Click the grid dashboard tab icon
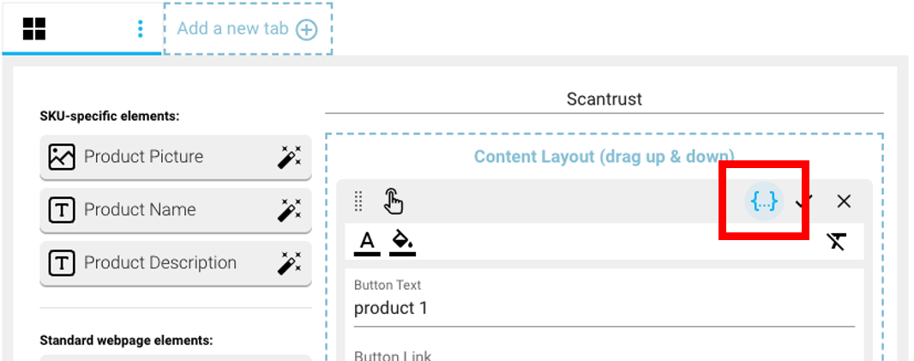The height and width of the screenshot is (361, 914). pos(34,29)
